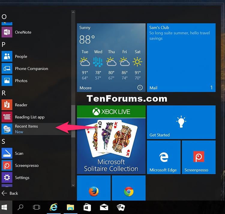
Task: Open the Weather tile for Moore
Action: tap(111, 58)
